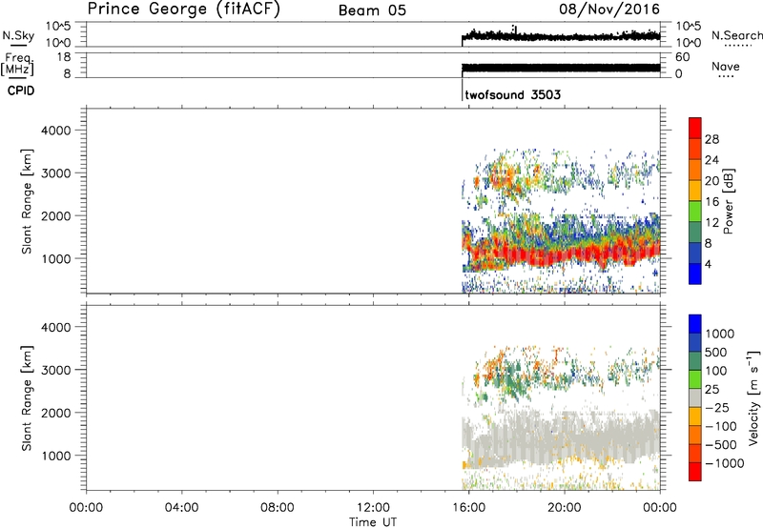Click the '12:00' time axis tick label
This screenshot has height=528, width=763.
pos(373,508)
